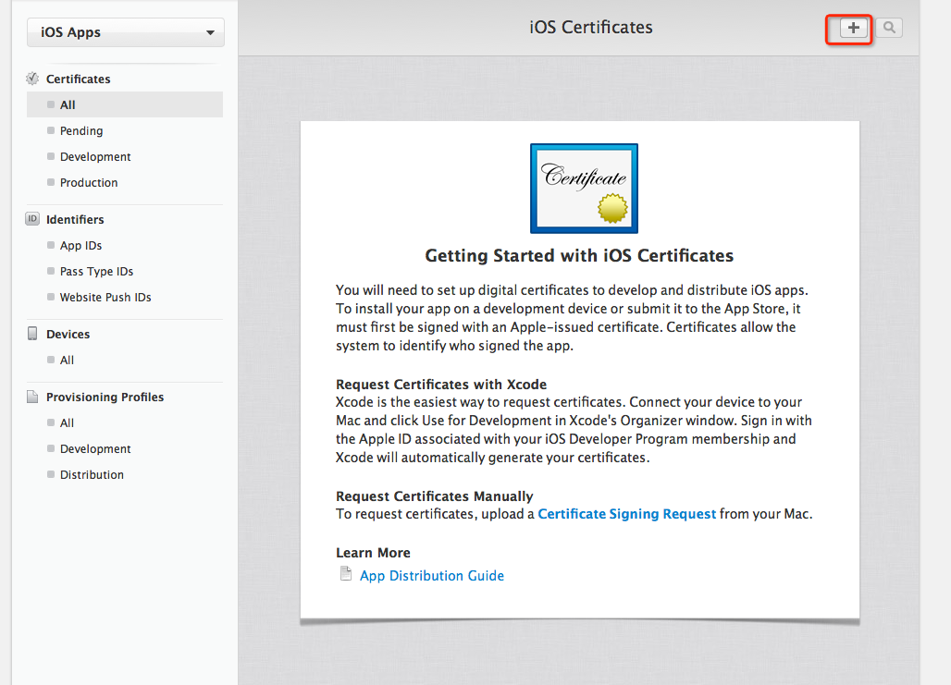Click the certificate illustration image

[x=583, y=189]
